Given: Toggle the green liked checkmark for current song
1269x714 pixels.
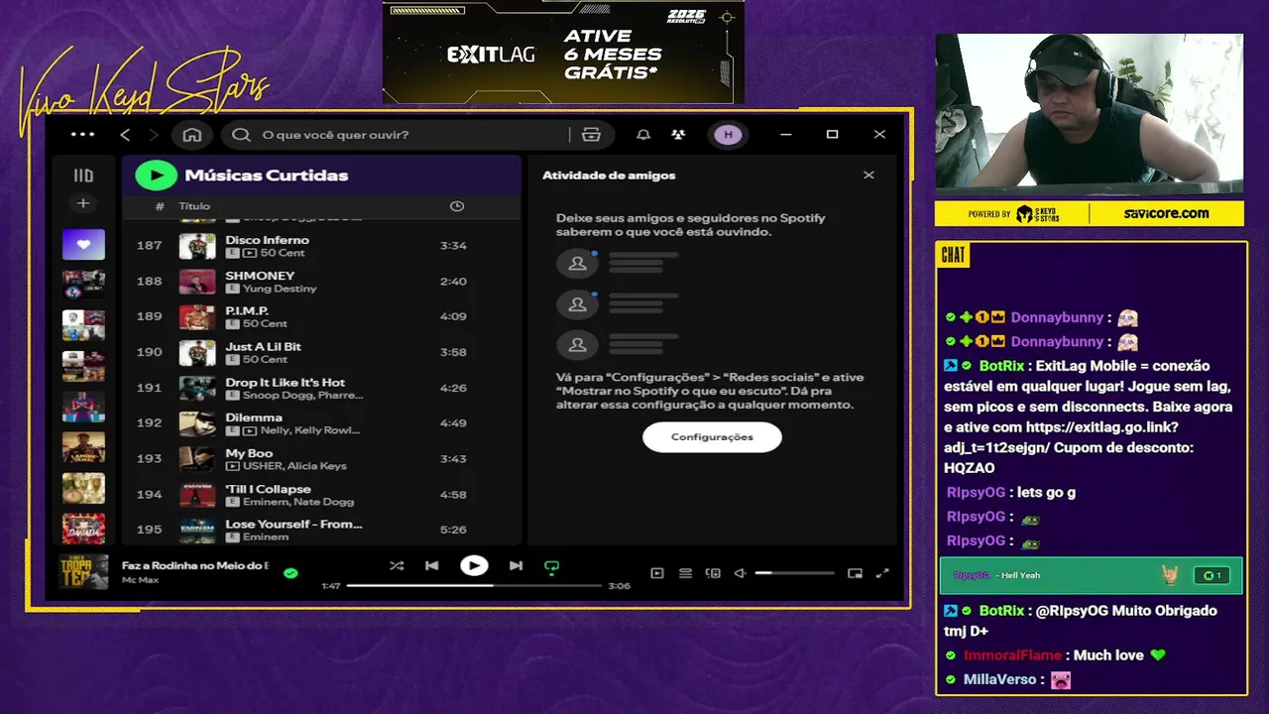Looking at the screenshot, I should tap(290, 573).
